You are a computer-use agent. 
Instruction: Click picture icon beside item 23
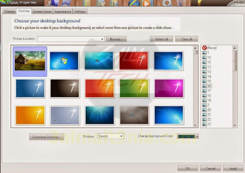pos(204,124)
